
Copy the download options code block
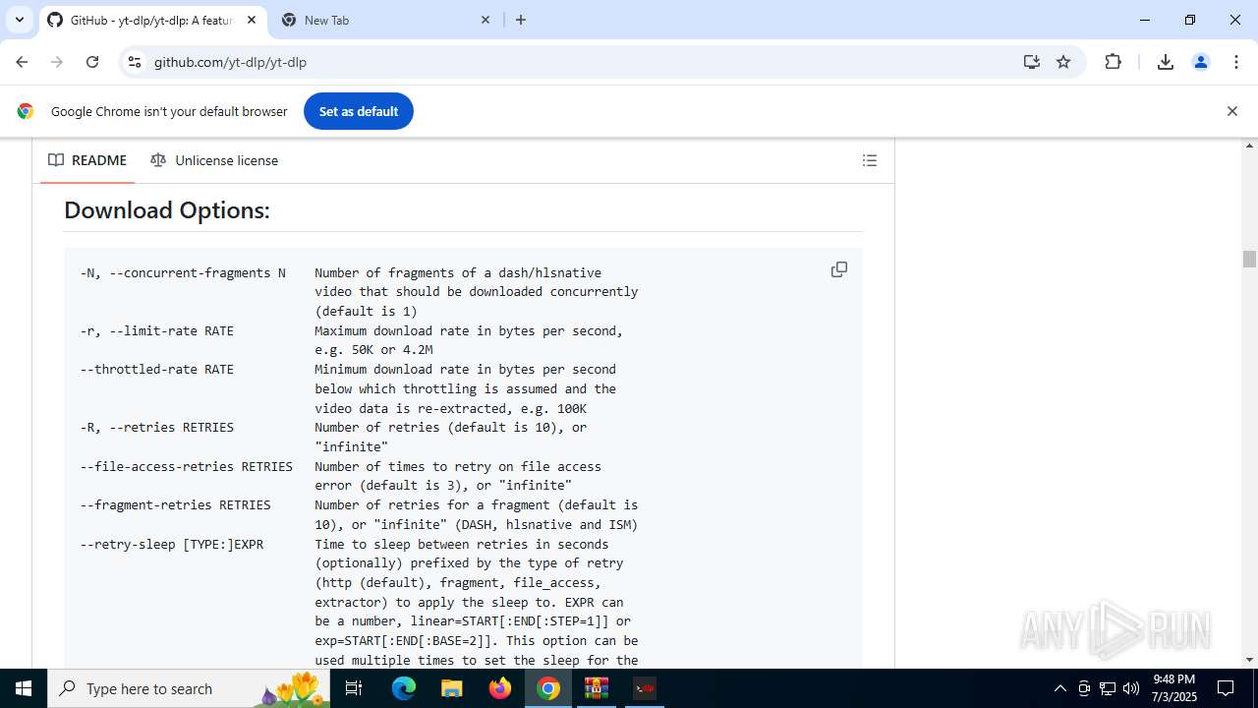(x=839, y=269)
